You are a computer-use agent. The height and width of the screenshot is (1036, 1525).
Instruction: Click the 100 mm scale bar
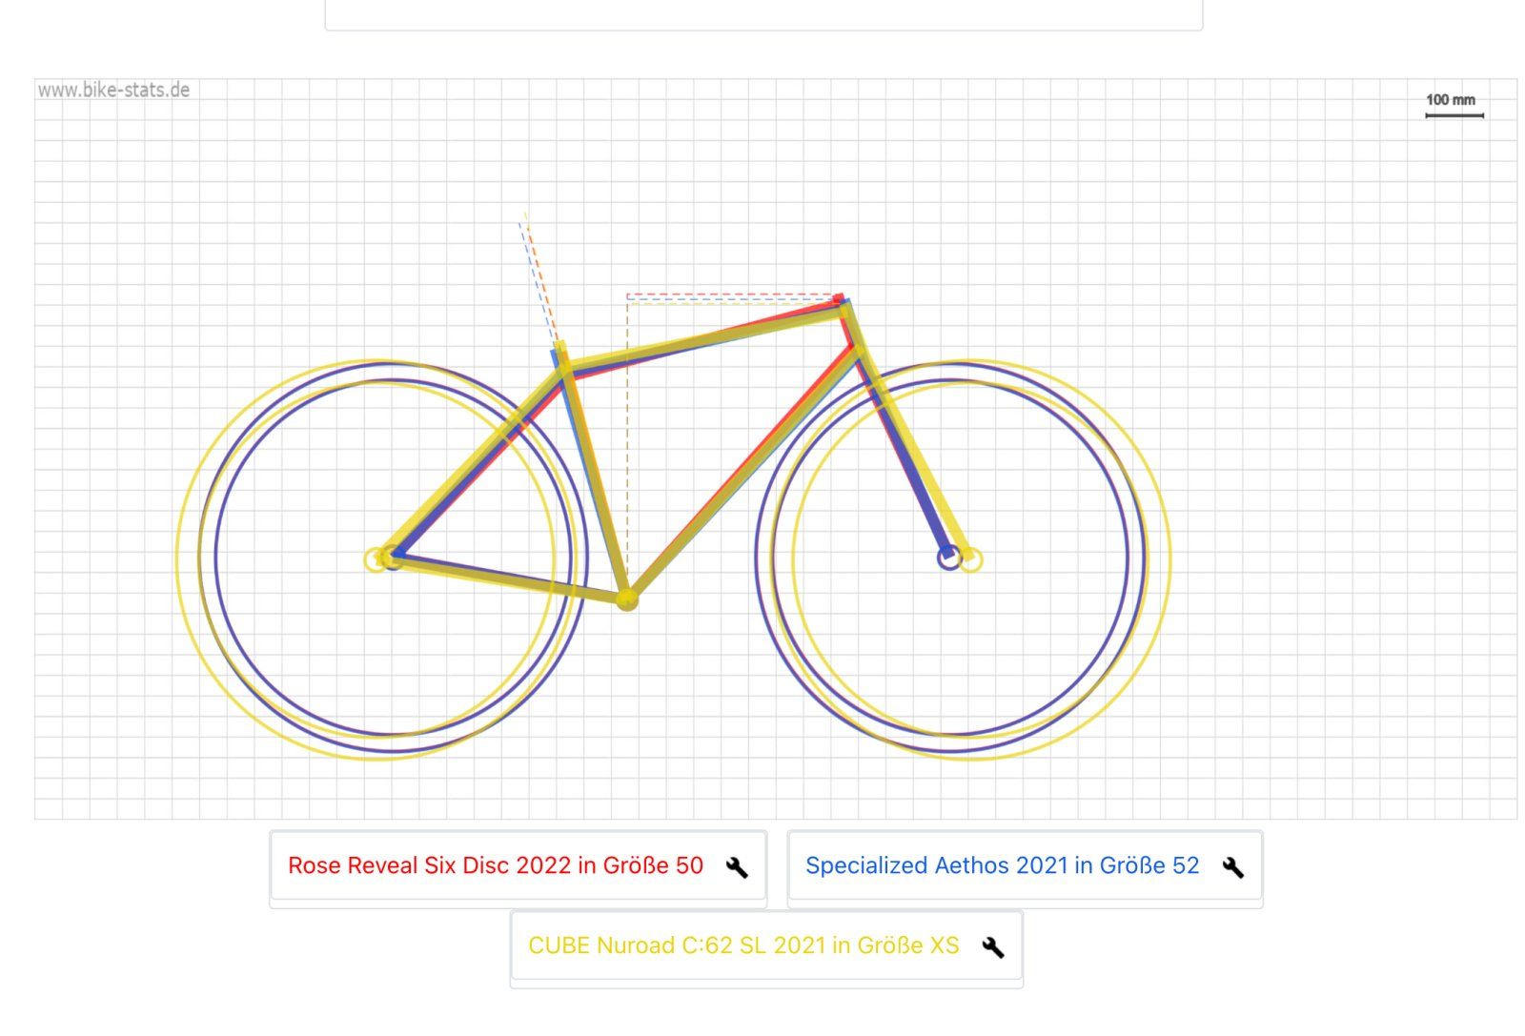pos(1454,114)
